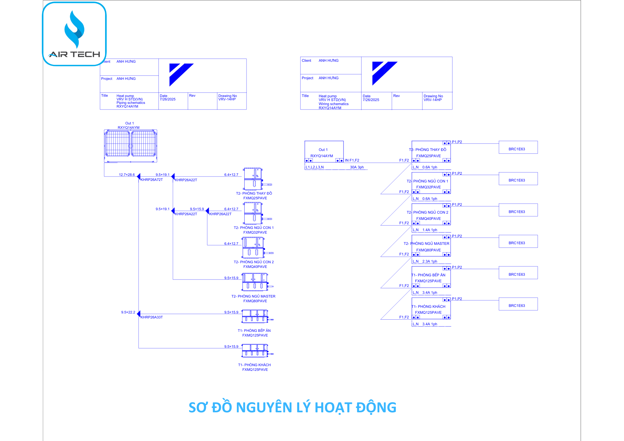Click the 12.7×28.6 pipe size label
624x441 pixels.
pos(127,175)
